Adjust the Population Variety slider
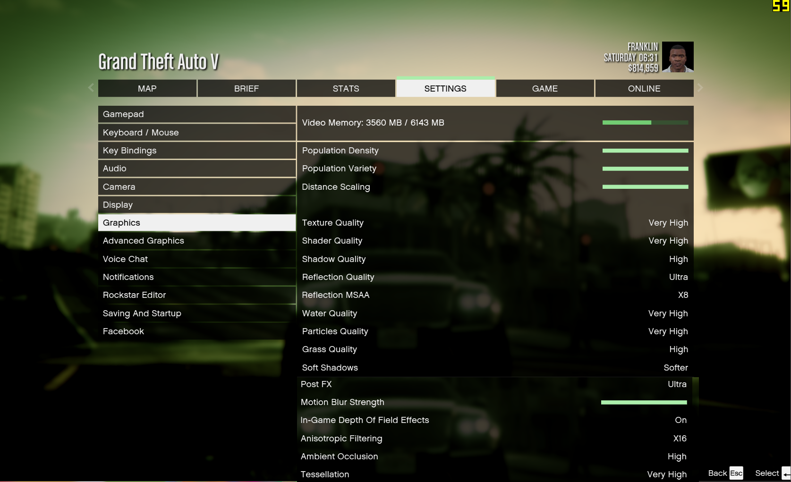This screenshot has width=791, height=482. [645, 169]
